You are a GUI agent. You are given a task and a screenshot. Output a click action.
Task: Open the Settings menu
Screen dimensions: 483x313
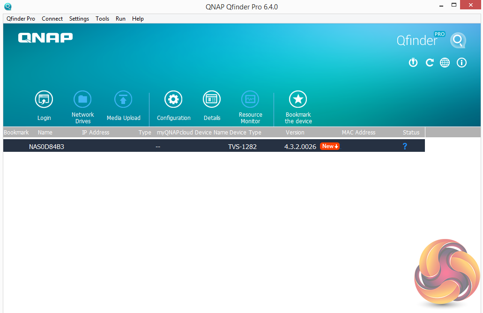[79, 19]
